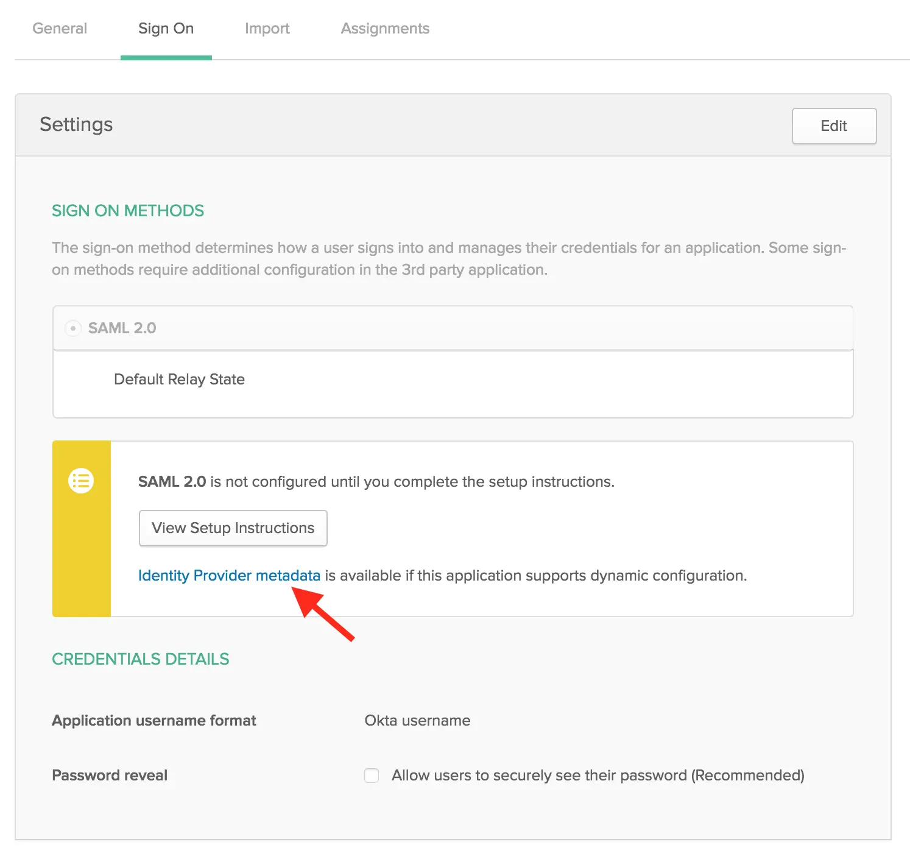Screen dimensions: 910x859
Task: Click the yellow setup notification icon
Action: tap(82, 481)
